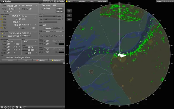Screen dimensions: 174x109
Task: Click the Gain slider handle
Action: pyautogui.click(x=54, y=16)
